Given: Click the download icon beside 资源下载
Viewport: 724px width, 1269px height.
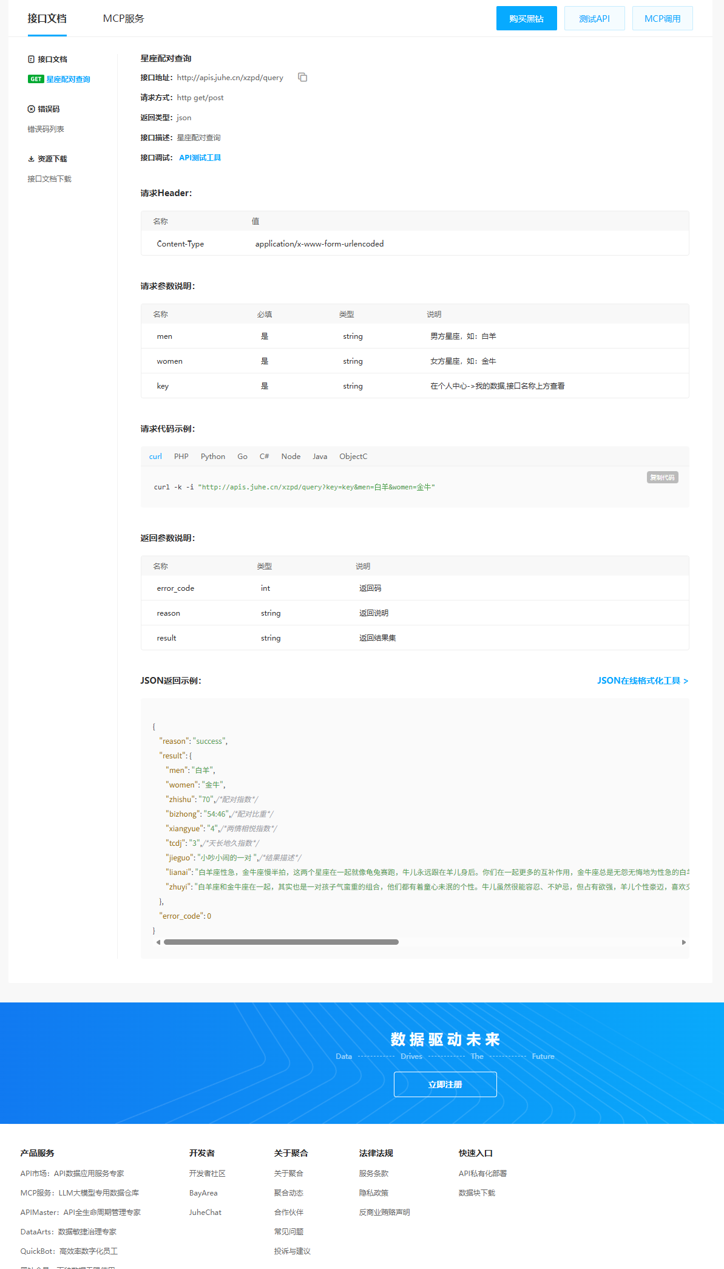Looking at the screenshot, I should pos(31,158).
